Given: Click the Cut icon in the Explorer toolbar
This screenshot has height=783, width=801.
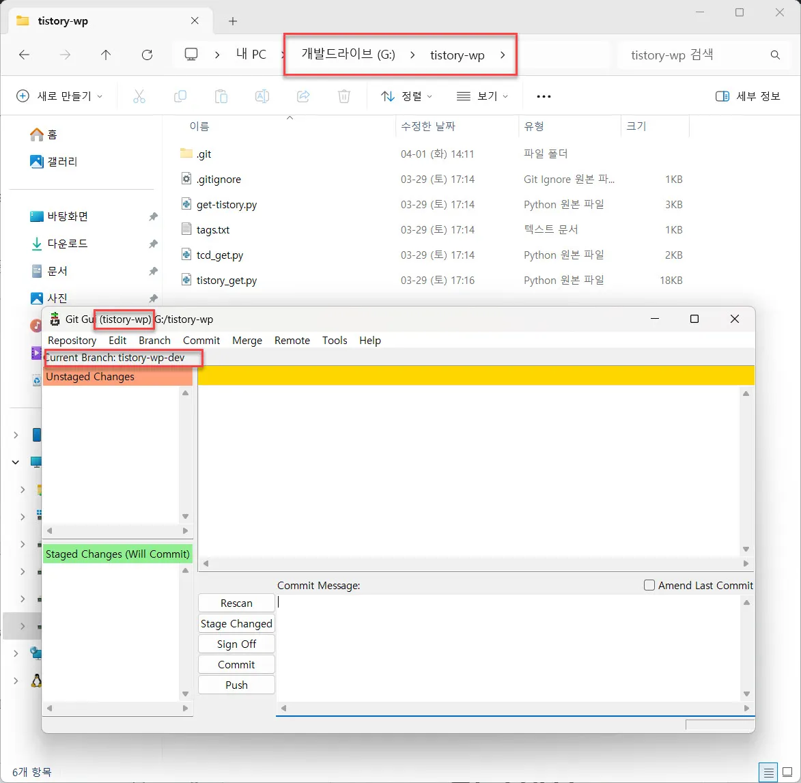Looking at the screenshot, I should tap(139, 96).
